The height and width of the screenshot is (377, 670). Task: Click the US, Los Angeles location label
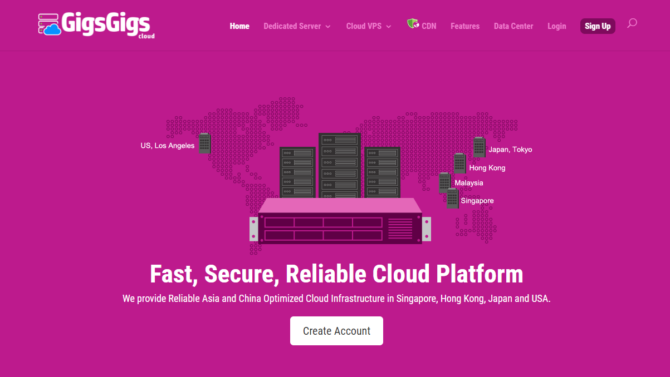coord(168,146)
